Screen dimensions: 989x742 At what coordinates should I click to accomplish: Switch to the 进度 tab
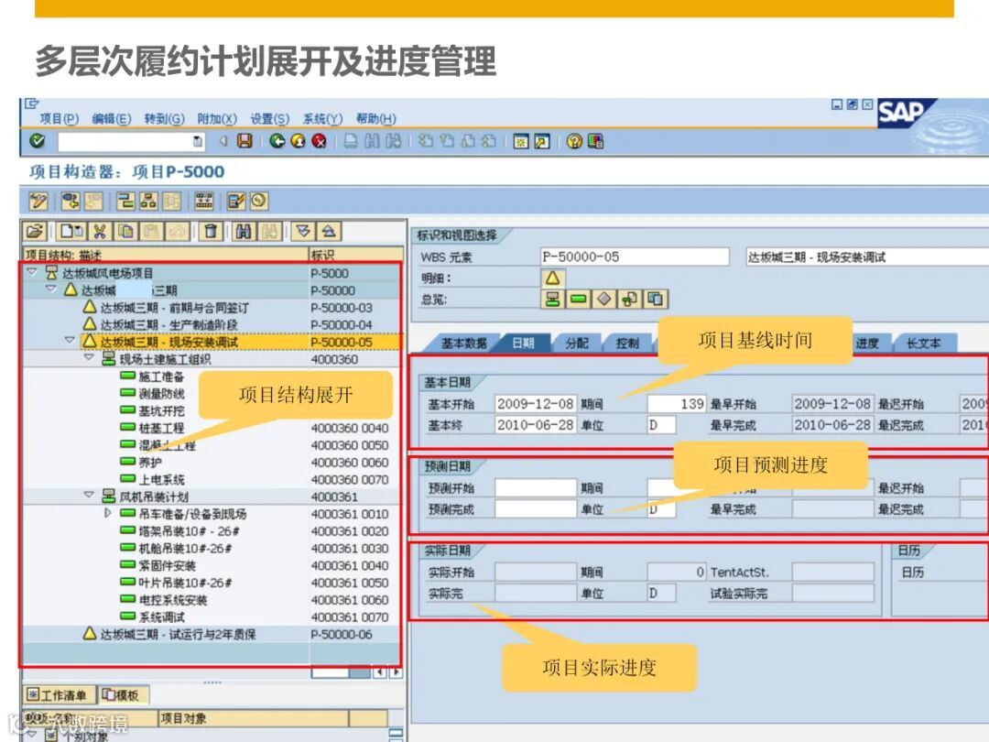pos(866,344)
